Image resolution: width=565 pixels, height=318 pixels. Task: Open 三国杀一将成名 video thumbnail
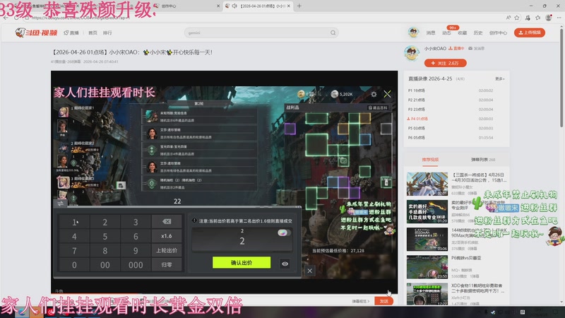427,184
